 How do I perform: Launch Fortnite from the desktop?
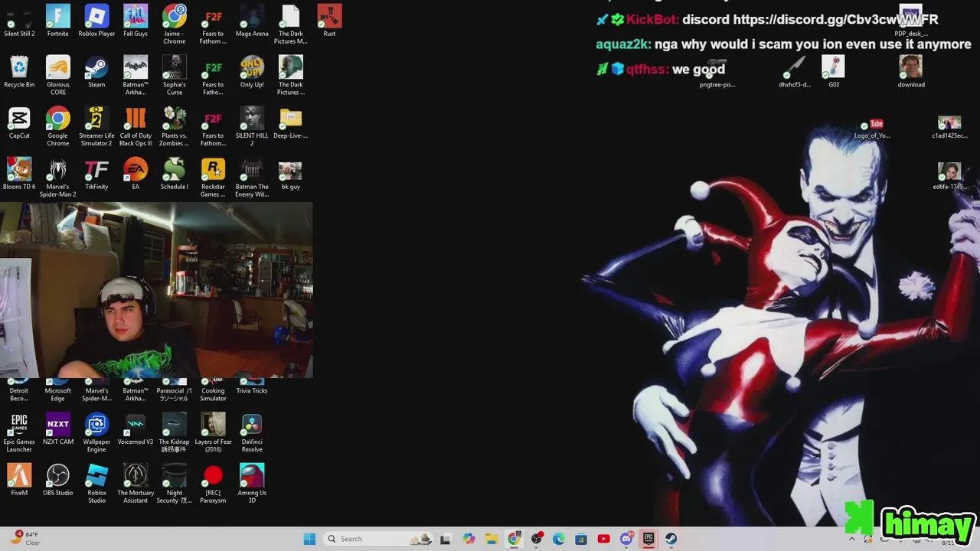tap(57, 21)
